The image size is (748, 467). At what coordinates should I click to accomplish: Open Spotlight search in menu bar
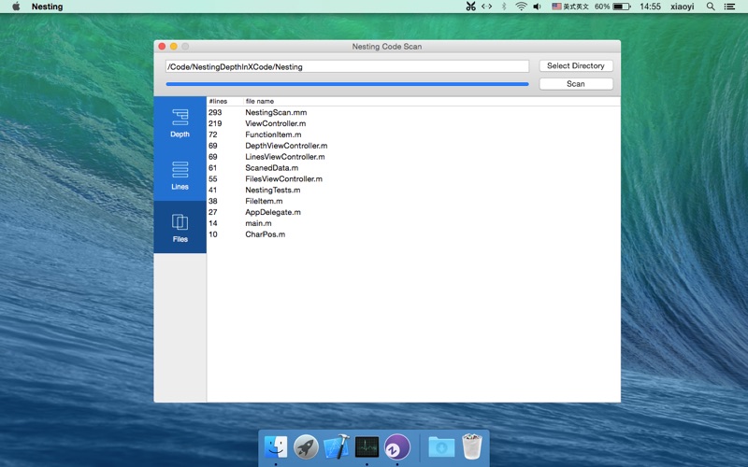pos(711,7)
